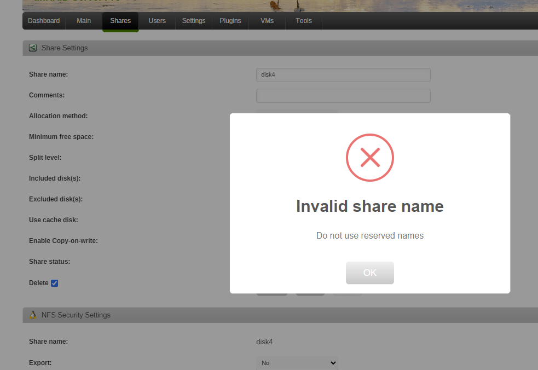The height and width of the screenshot is (370, 538).
Task: Click the Excluded disk(s) label
Action: point(56,199)
